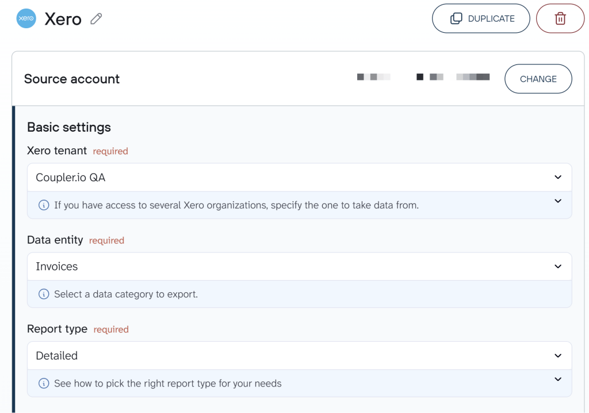
Task: Click the Xero logo icon
Action: [26, 18]
